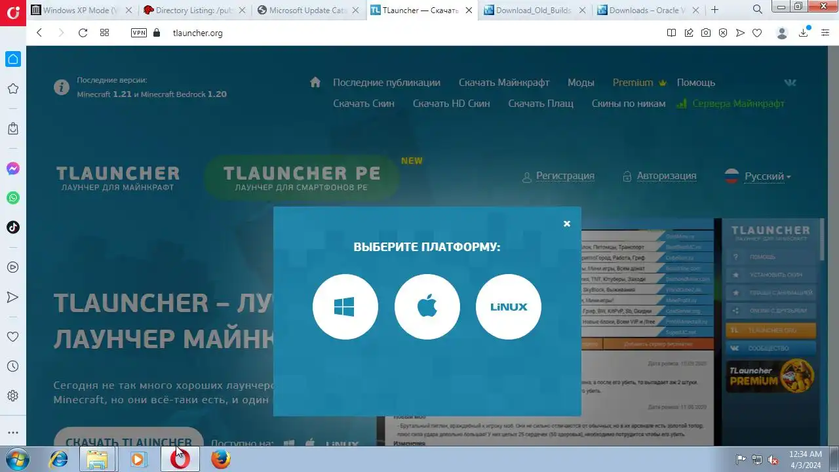Open Easy Setup menu icon

(x=825, y=33)
